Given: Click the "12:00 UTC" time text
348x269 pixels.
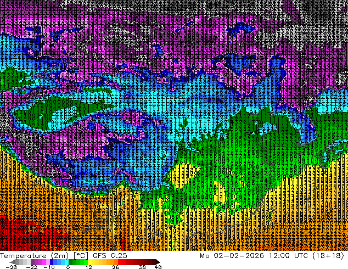Looking at the screenshot, I should [289, 256].
